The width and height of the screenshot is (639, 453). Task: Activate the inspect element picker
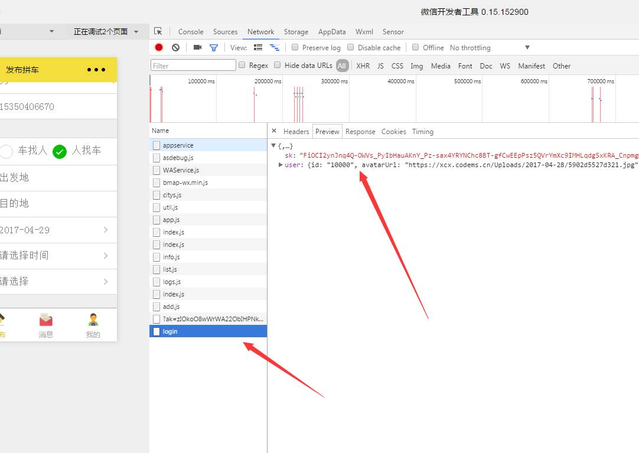(x=158, y=31)
